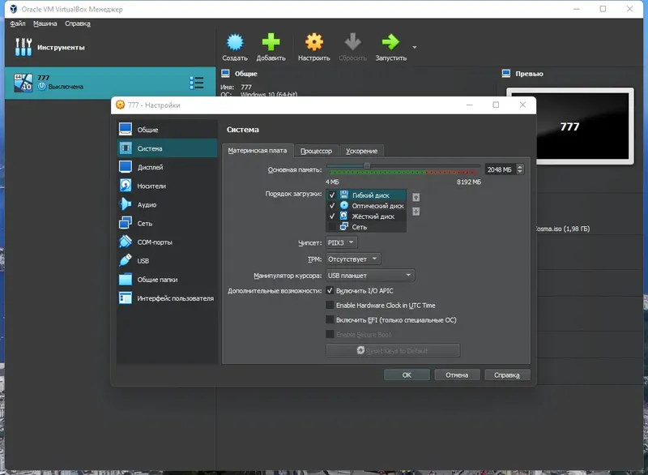Open USB settings category
The height and width of the screenshot is (475, 648).
tap(167, 261)
